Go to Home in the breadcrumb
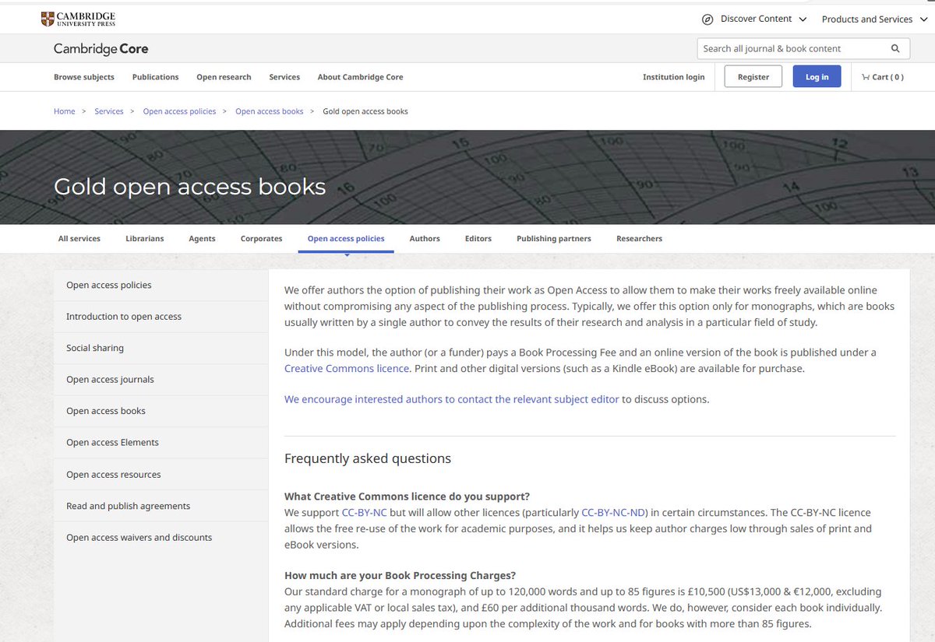The height and width of the screenshot is (642, 935). tap(65, 111)
